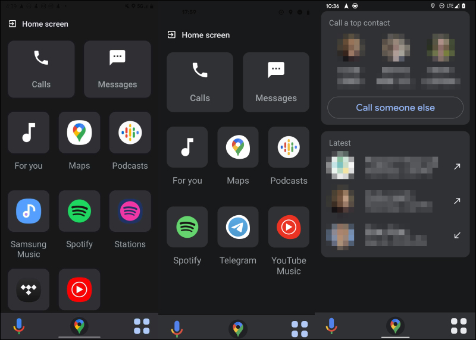Screen dimensions: 476x340
Task: Call second top contact avatar
Action: click(x=396, y=48)
